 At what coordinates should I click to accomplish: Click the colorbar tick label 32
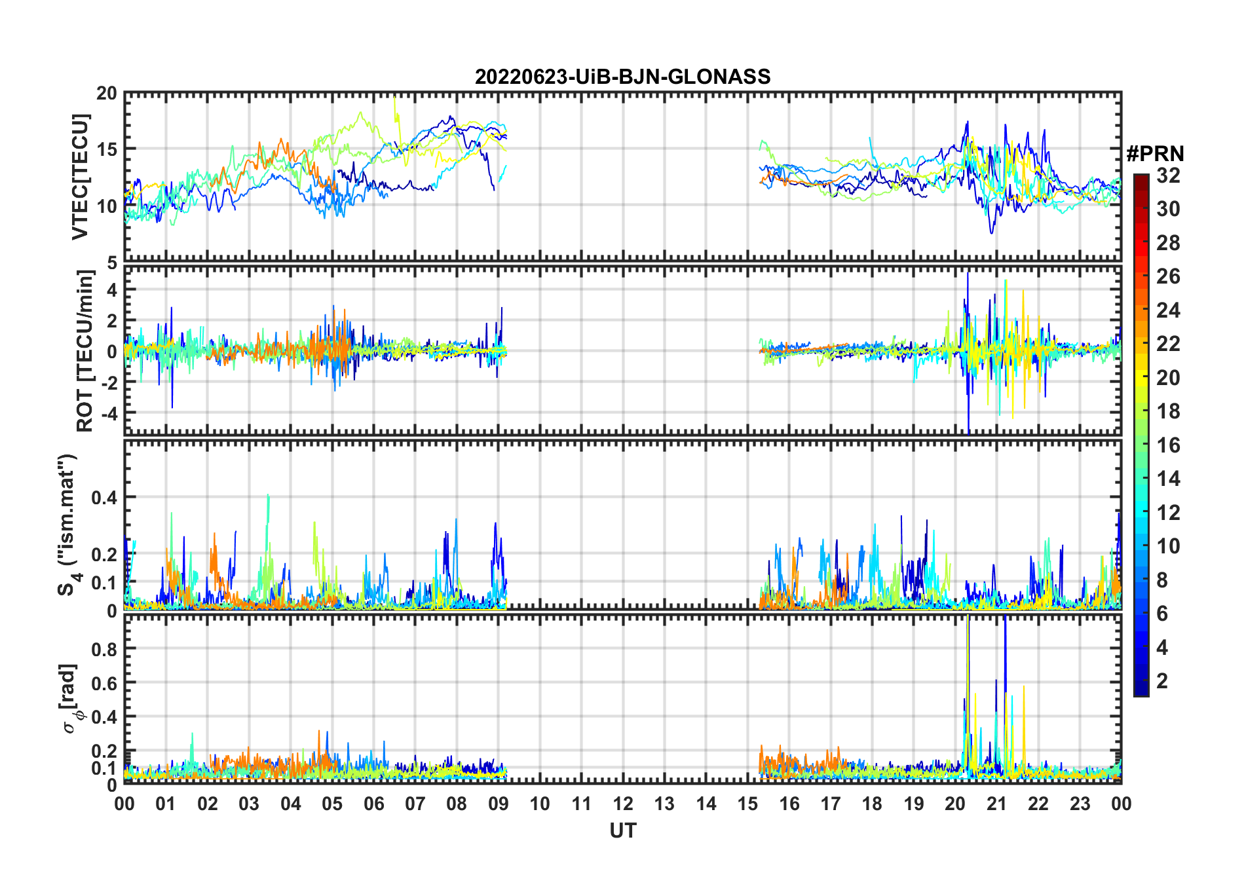pos(1168,175)
